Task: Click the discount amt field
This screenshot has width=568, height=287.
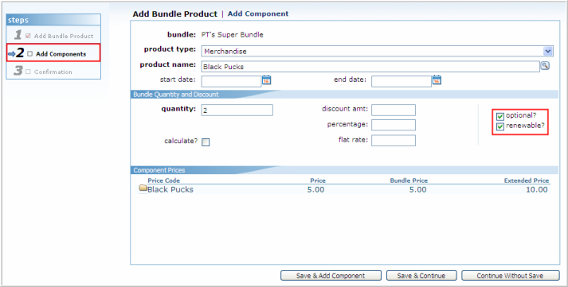Action: pyautogui.click(x=394, y=111)
